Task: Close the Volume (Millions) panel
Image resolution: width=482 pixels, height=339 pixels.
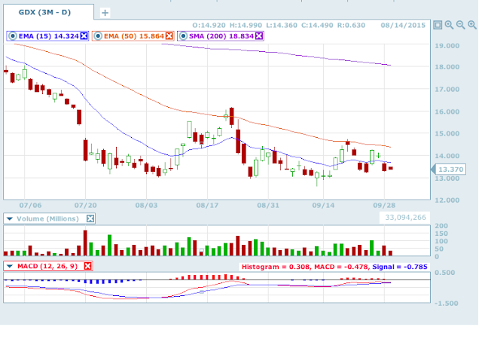Action: pos(90,218)
